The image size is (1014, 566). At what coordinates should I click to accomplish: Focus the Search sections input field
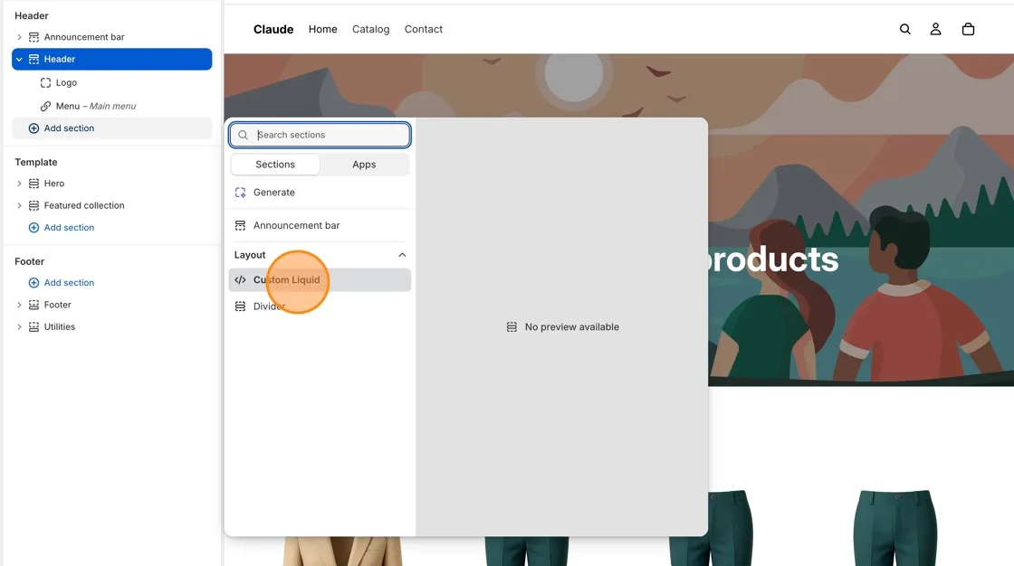coord(320,135)
